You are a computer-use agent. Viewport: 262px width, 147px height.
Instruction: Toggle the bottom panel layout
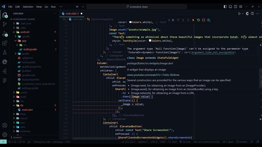click(230, 7)
